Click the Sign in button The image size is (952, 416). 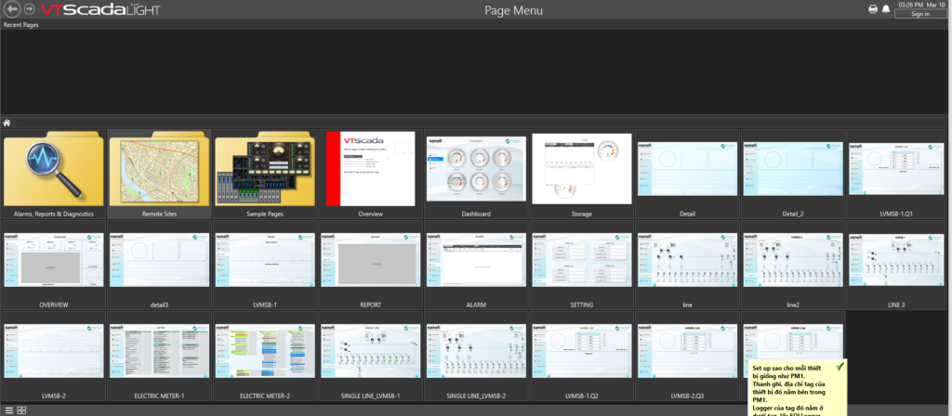919,14
